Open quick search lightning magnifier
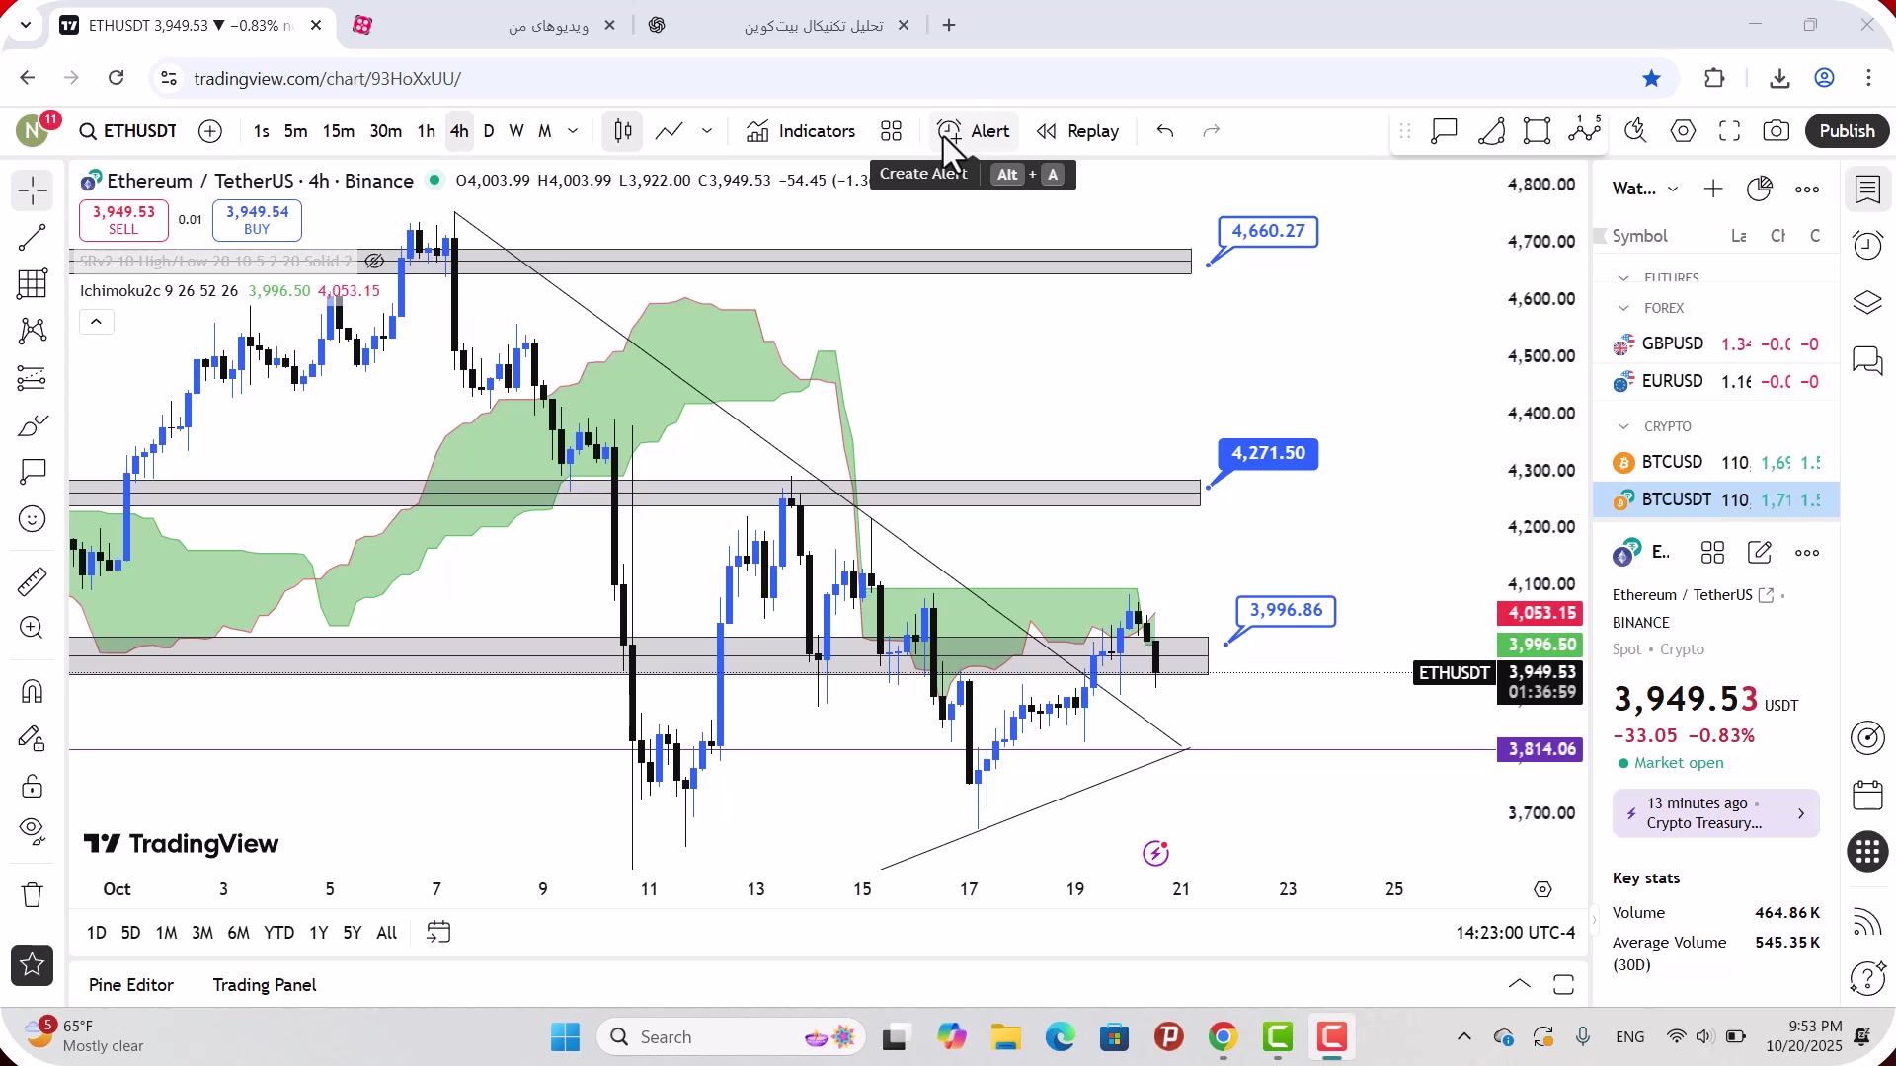Viewport: 1896px width, 1066px height. pyautogui.click(x=1635, y=131)
